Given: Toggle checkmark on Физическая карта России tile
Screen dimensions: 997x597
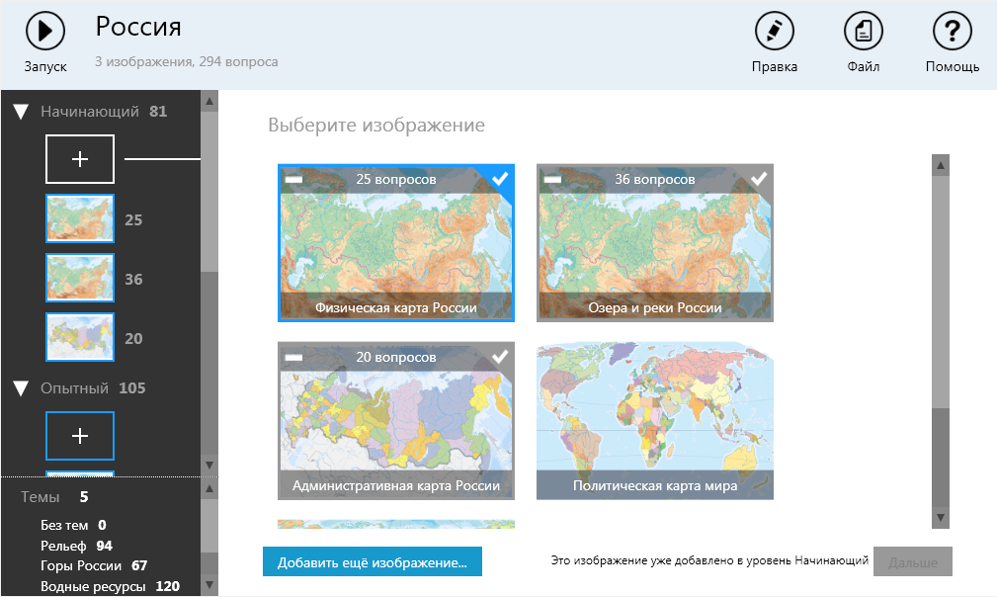Looking at the screenshot, I should [x=500, y=179].
